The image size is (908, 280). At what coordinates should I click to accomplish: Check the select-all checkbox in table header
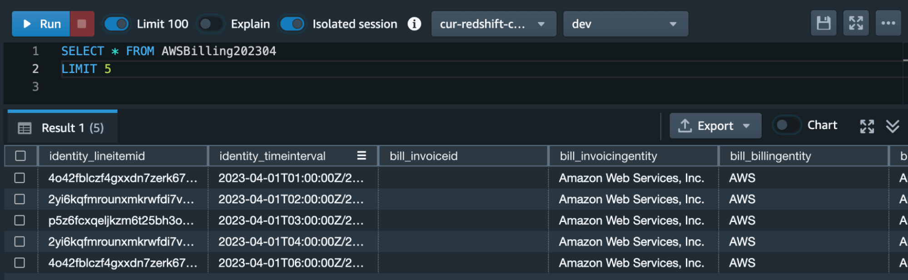point(20,155)
